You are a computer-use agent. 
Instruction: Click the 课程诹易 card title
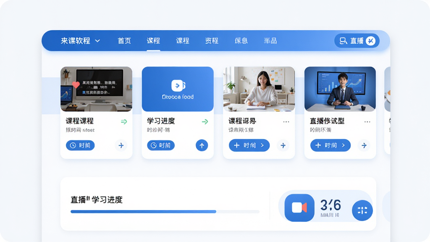(242, 121)
